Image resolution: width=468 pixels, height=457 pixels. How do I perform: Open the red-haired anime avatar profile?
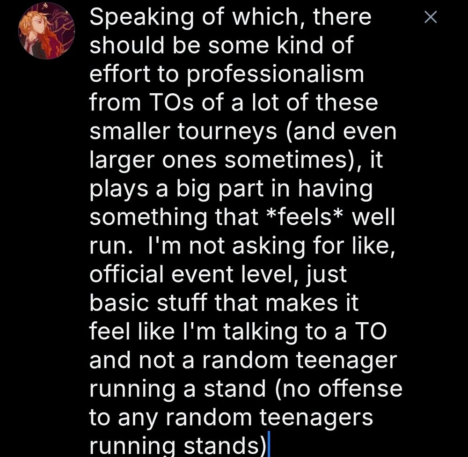46,31
